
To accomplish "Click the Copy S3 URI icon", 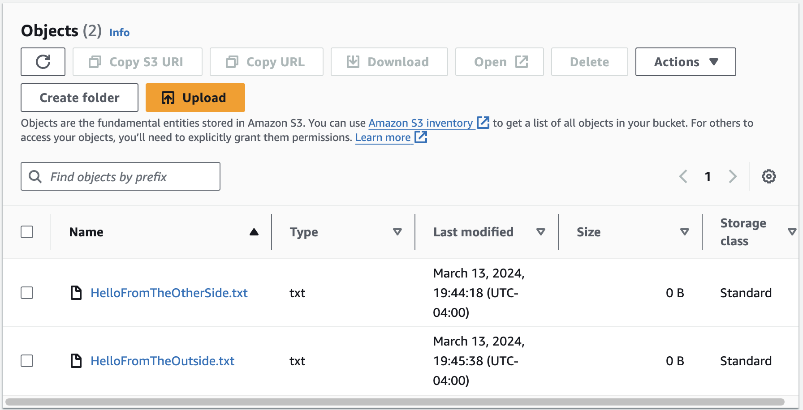I will coord(95,62).
